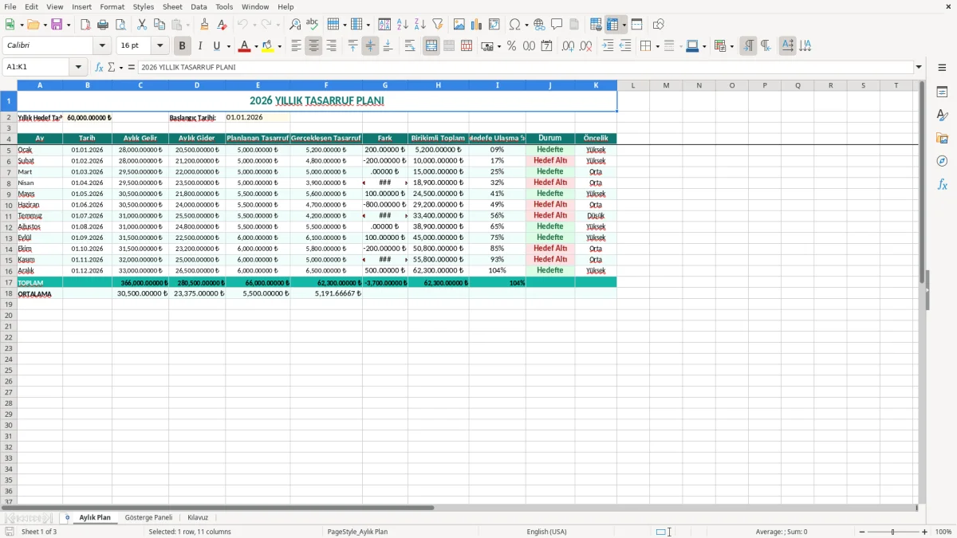This screenshot has width=957, height=538.
Task: Click the Insert Chart icon
Action: (x=477, y=25)
